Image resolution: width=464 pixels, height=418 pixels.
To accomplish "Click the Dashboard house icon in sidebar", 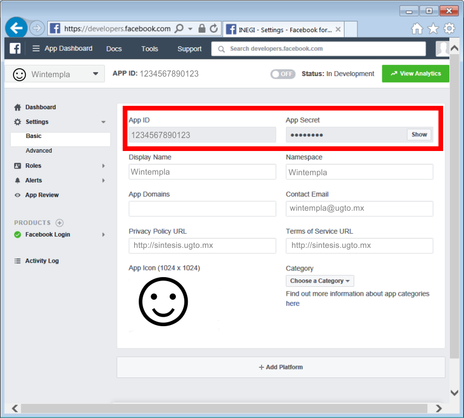I will point(17,107).
